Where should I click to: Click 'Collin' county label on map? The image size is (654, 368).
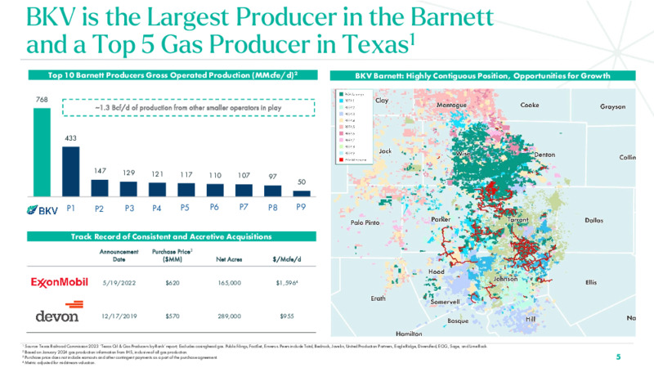point(627,157)
